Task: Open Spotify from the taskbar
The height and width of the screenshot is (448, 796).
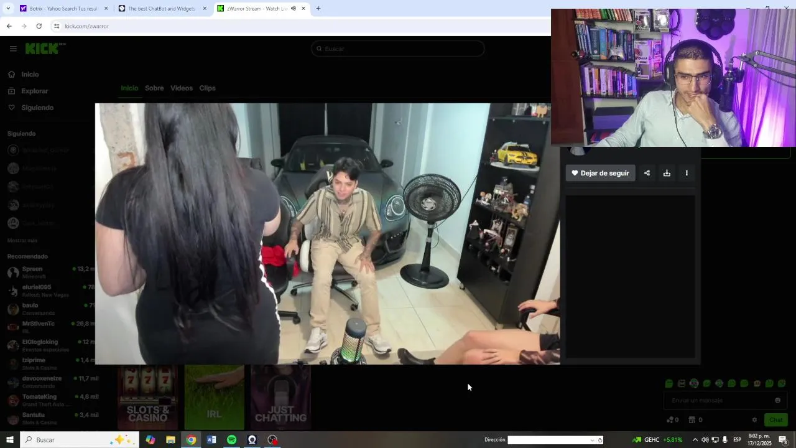Action: pos(231,440)
